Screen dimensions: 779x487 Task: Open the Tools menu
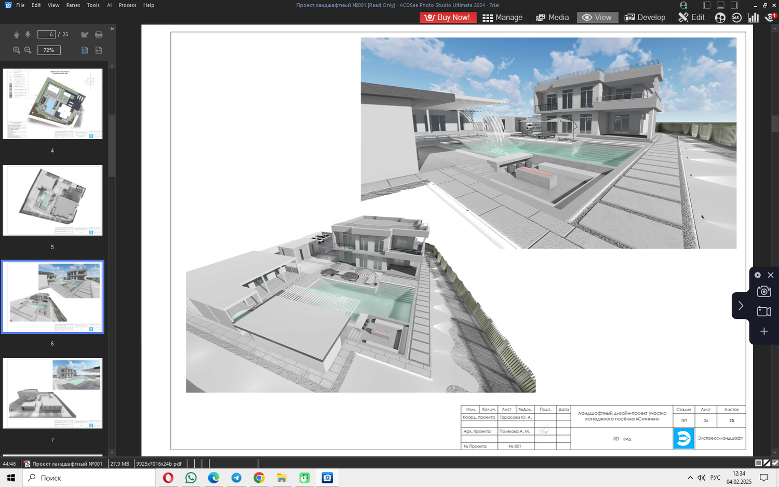click(x=93, y=5)
